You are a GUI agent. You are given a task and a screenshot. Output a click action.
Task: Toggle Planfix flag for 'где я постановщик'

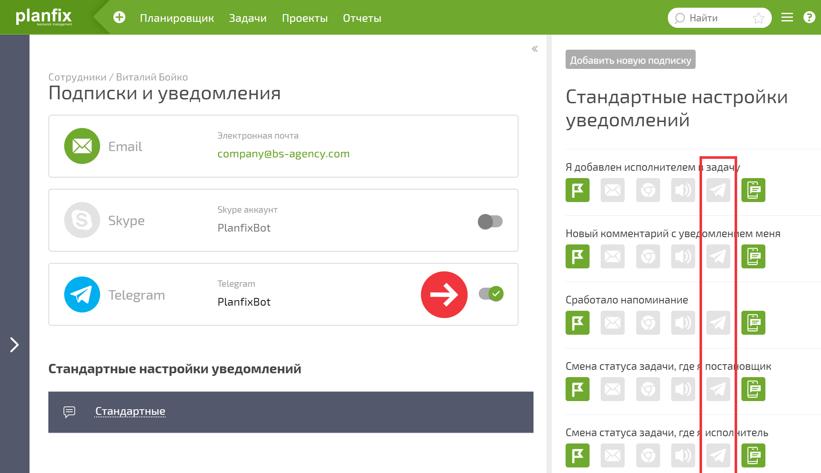(x=578, y=389)
